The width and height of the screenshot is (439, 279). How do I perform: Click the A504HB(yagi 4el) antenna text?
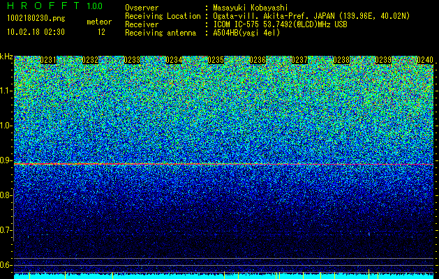click(x=246, y=33)
